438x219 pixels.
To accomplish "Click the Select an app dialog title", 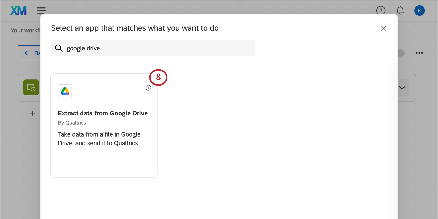I will [135, 28].
